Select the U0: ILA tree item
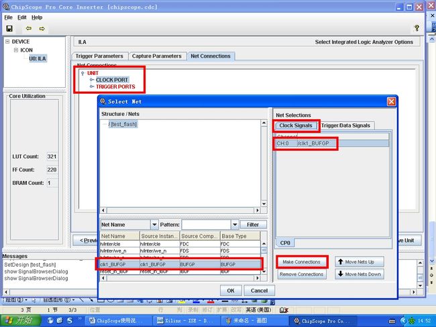The width and height of the screenshot is (436, 327). (x=38, y=58)
